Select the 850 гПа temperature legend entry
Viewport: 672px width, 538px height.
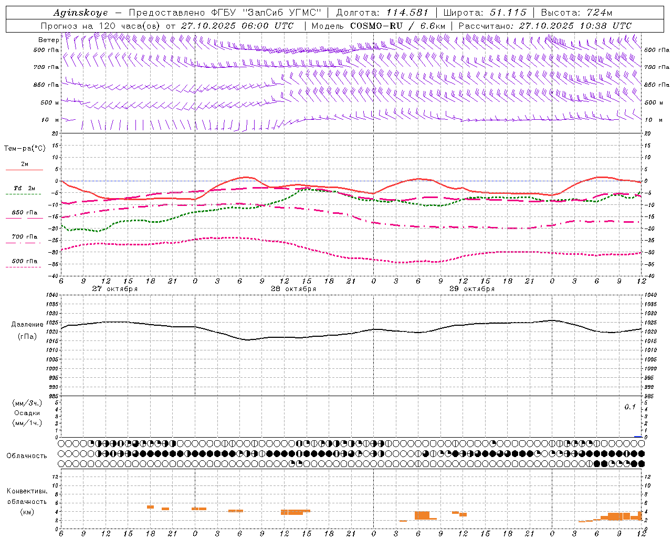(24, 213)
